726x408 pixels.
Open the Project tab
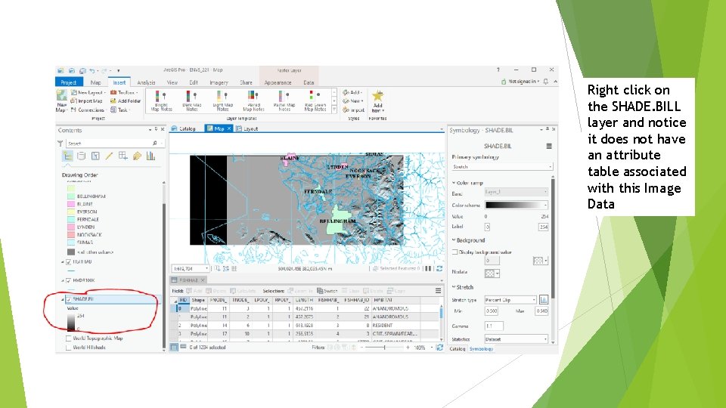pyautogui.click(x=69, y=82)
